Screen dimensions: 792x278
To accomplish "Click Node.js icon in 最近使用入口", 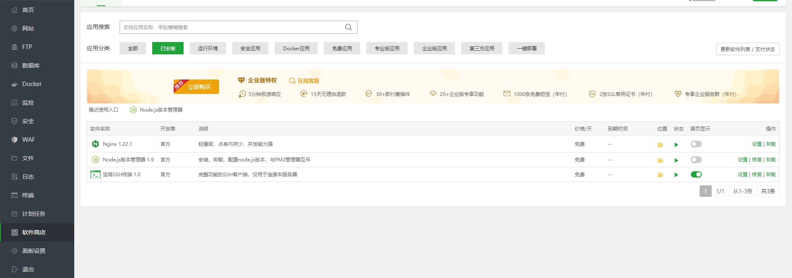I will [133, 110].
